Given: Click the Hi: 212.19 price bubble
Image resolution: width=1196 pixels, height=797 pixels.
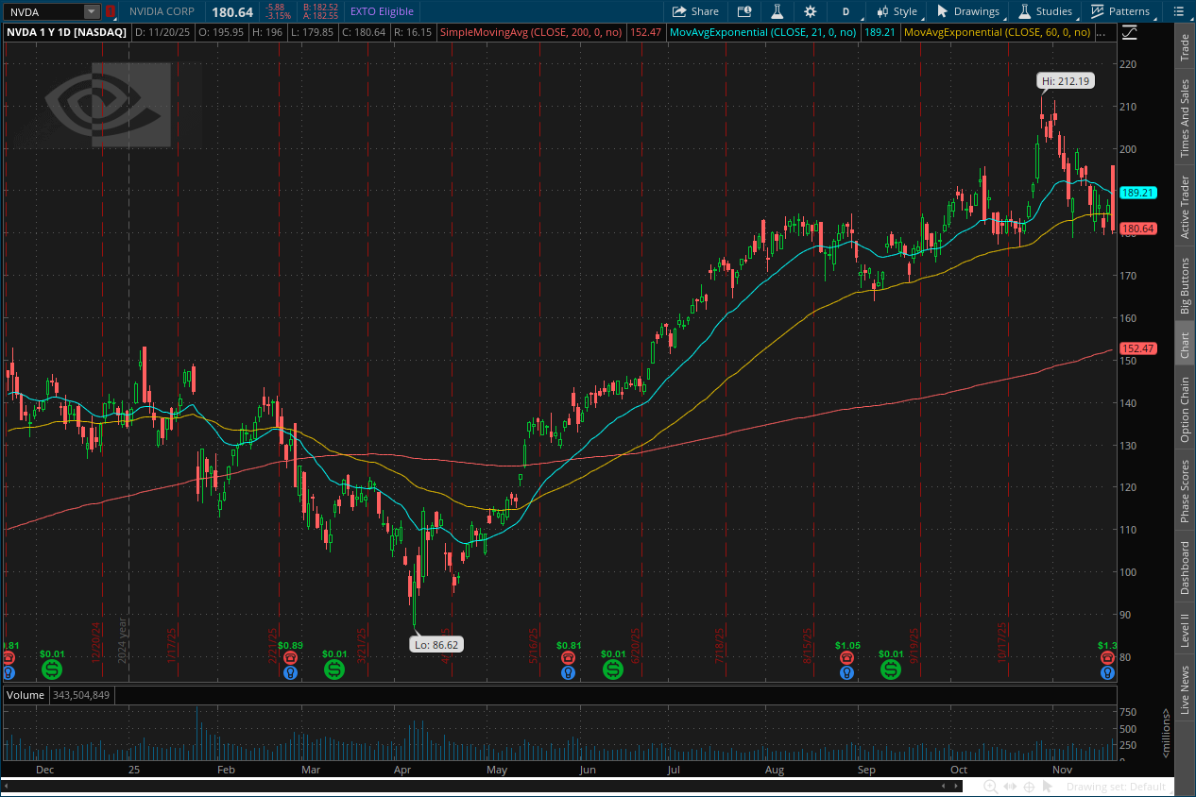Looking at the screenshot, I should coord(1066,81).
